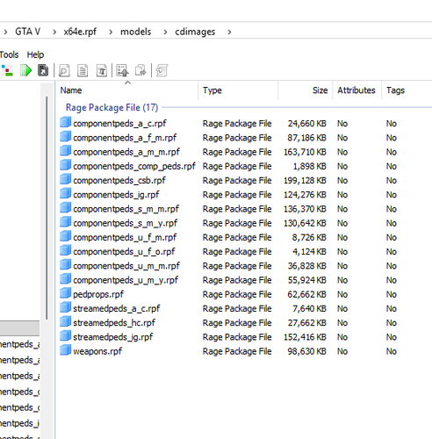Click the 98,630 KB size value
This screenshot has width=432, height=439.
pyautogui.click(x=307, y=351)
